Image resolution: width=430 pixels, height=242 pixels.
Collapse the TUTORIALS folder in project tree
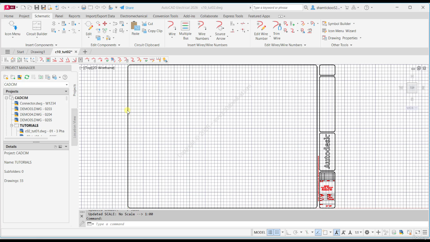[x=11, y=125]
